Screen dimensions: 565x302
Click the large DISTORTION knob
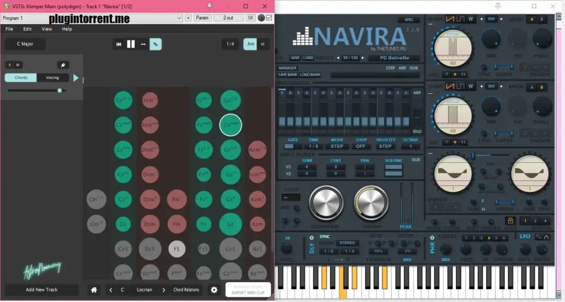326,203
